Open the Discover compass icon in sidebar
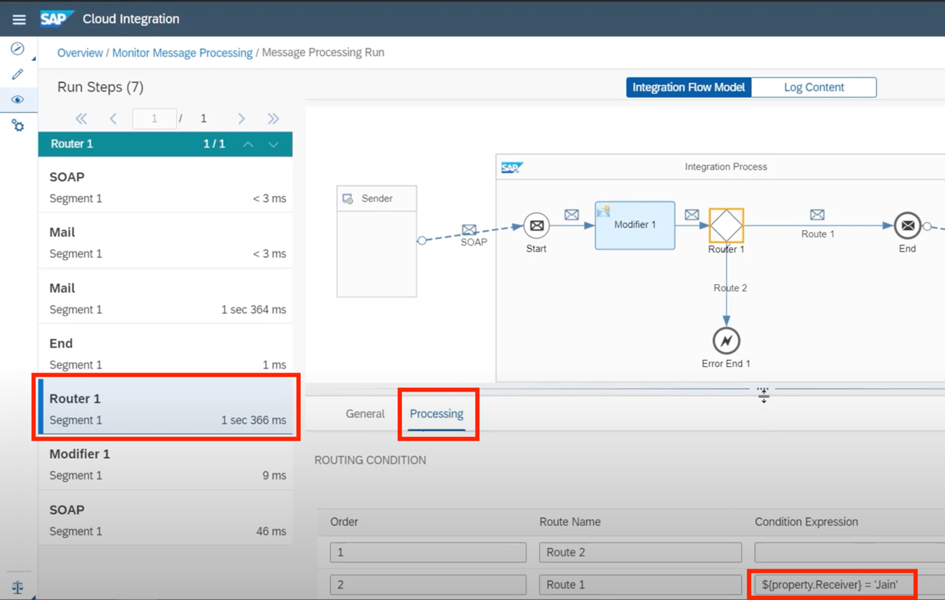Viewport: 945px width, 600px height. coord(18,49)
